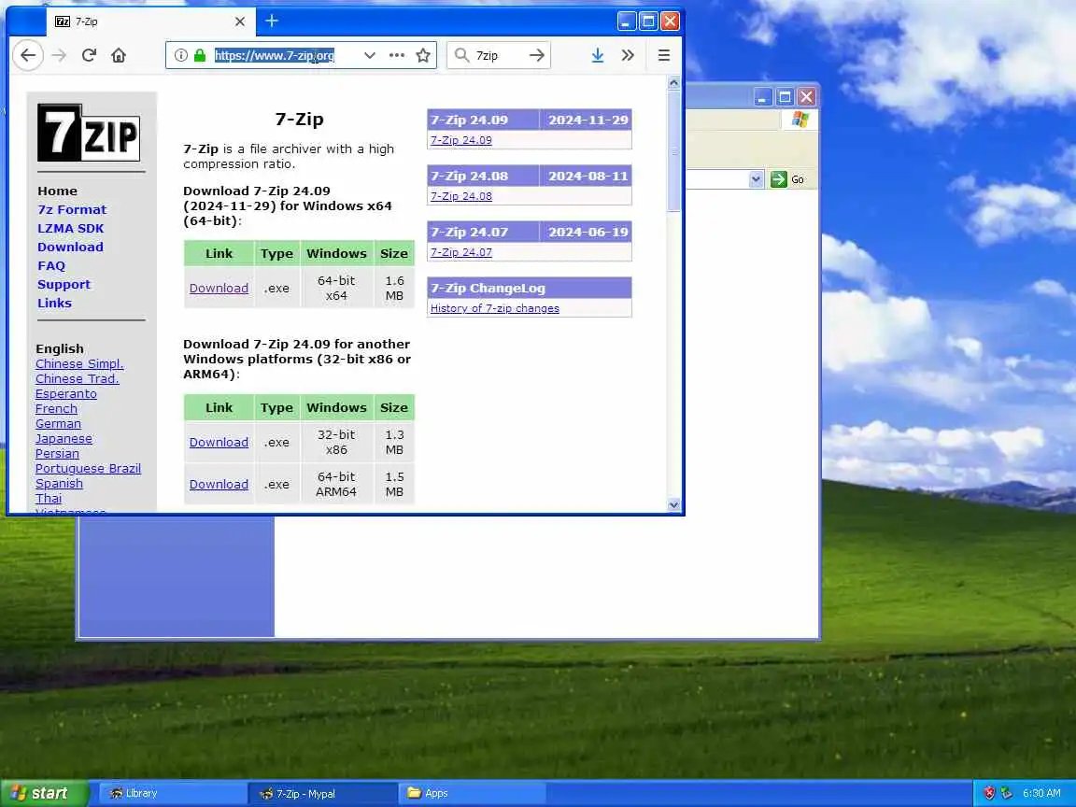This screenshot has height=807, width=1076.
Task: Click the taskbar clock showing 6:30 AM
Action: tap(1041, 793)
